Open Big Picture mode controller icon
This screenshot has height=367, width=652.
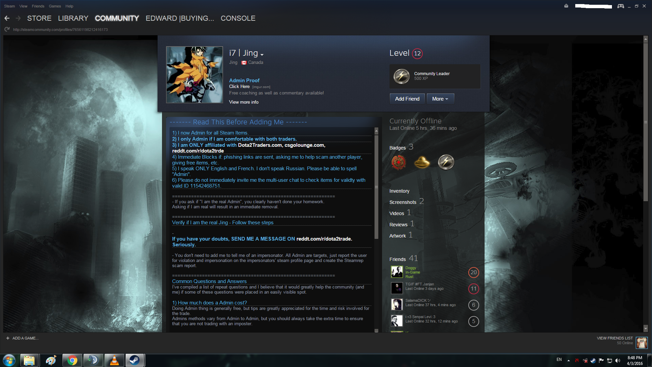tap(620, 6)
